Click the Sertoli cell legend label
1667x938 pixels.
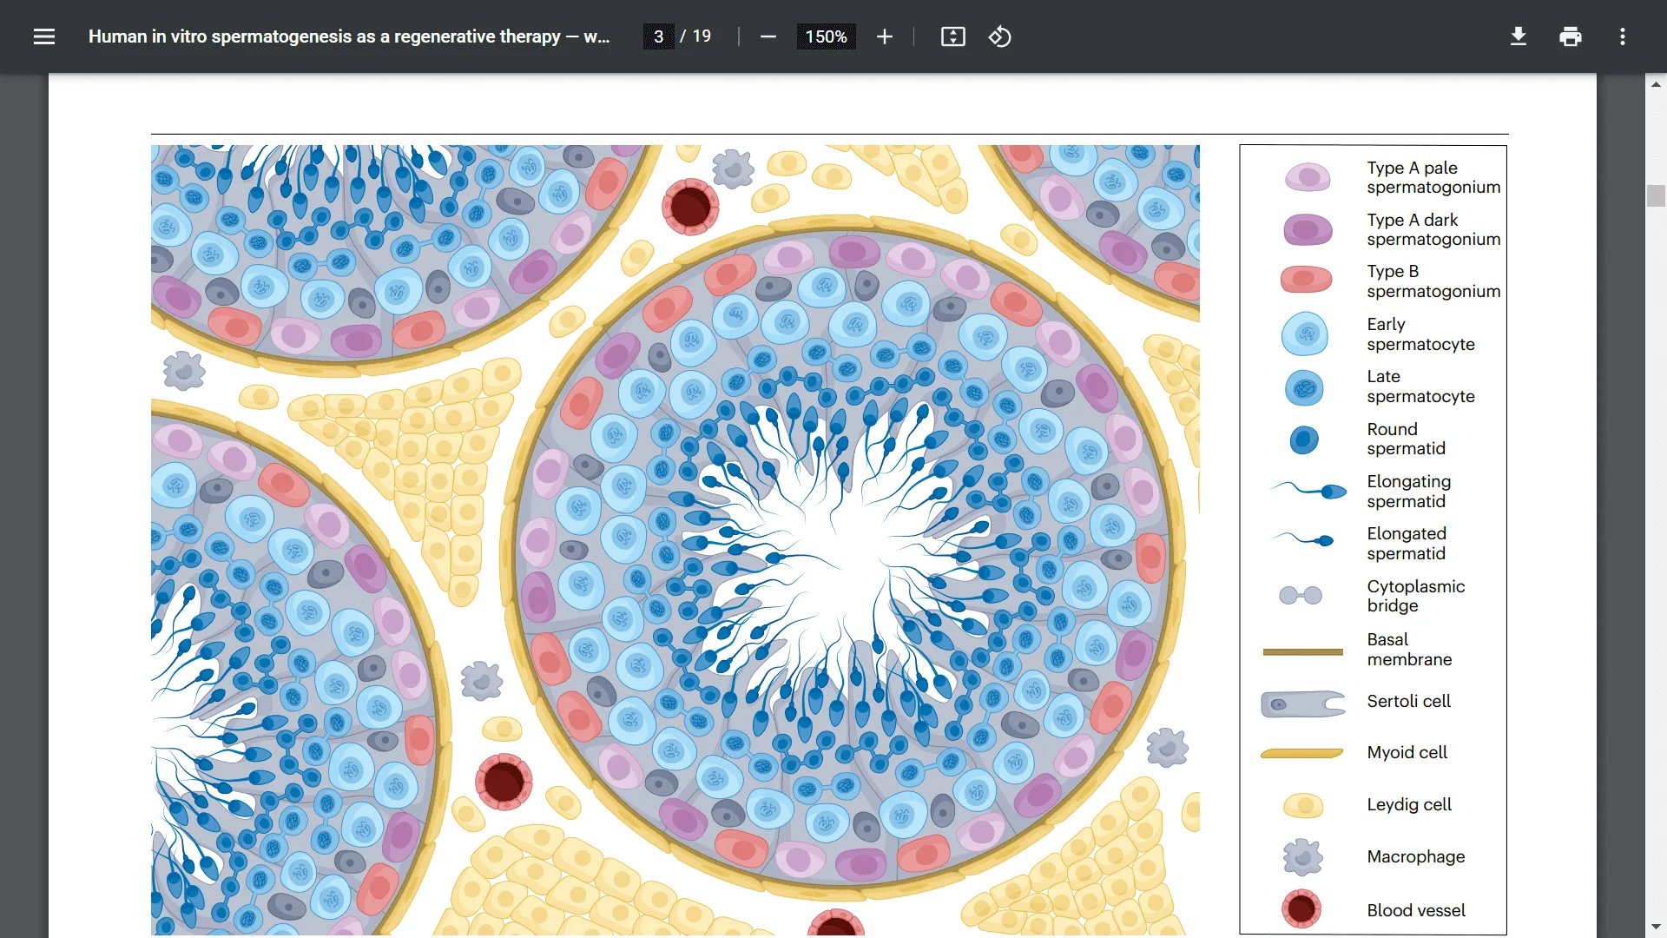coord(1408,701)
